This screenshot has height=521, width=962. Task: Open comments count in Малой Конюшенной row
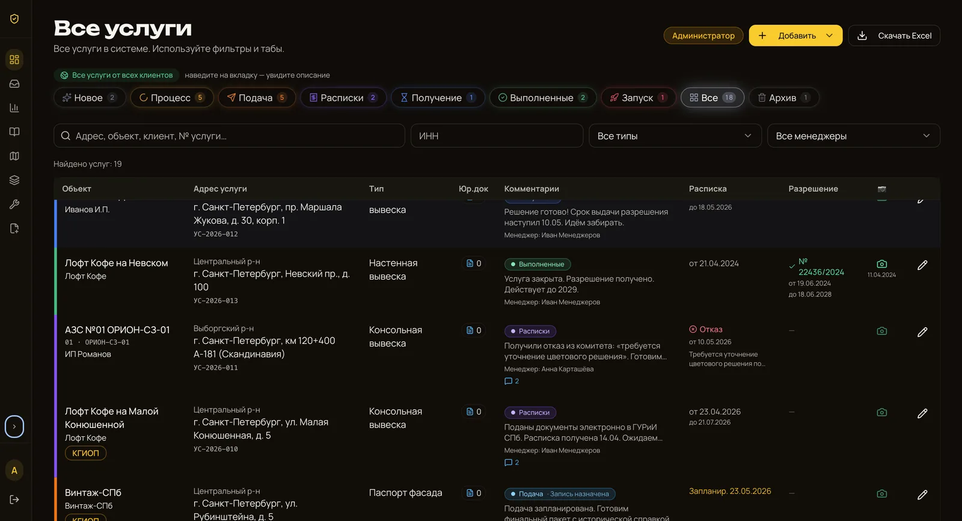(x=512, y=462)
